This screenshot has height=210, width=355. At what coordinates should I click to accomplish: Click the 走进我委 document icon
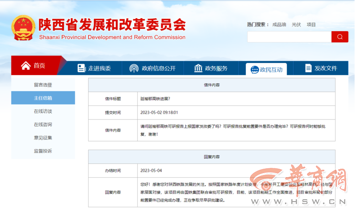point(81,68)
